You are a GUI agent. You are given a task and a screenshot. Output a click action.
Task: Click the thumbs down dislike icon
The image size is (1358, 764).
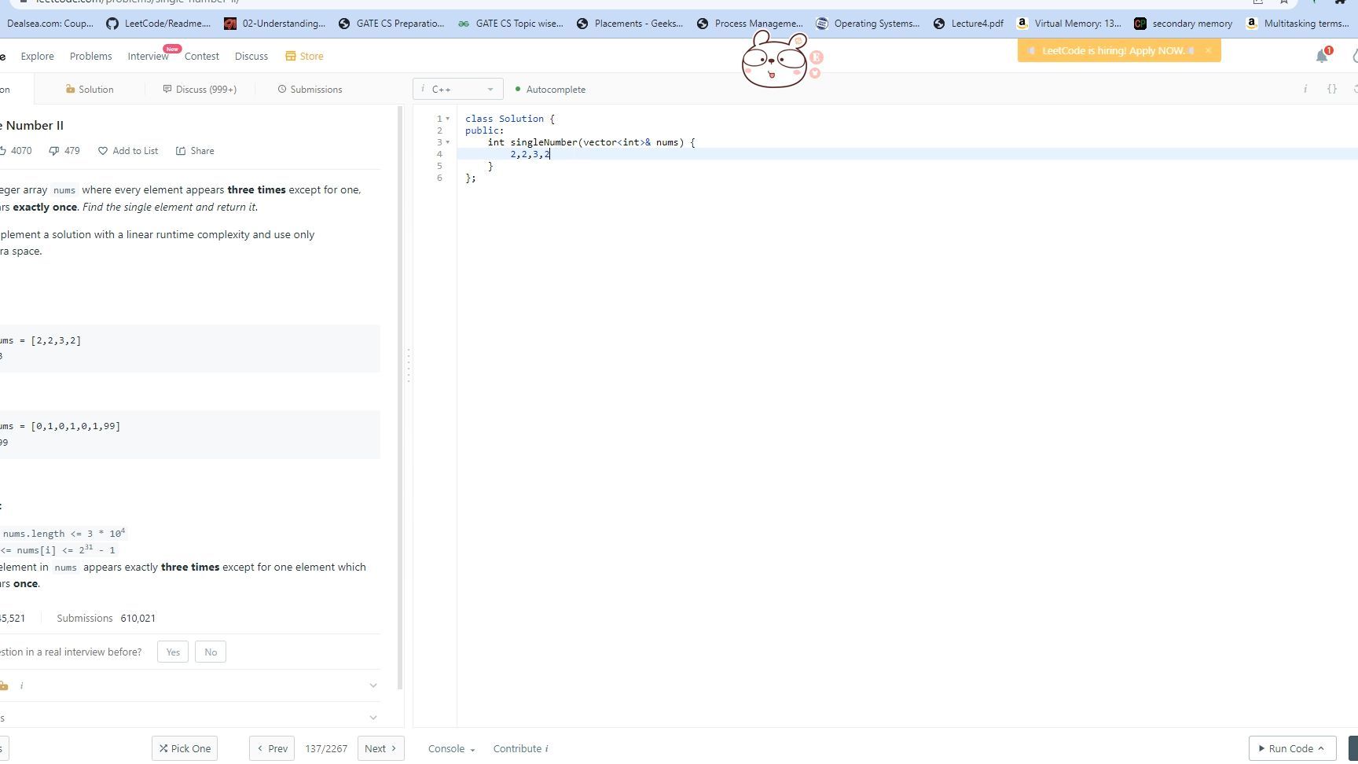coord(54,151)
